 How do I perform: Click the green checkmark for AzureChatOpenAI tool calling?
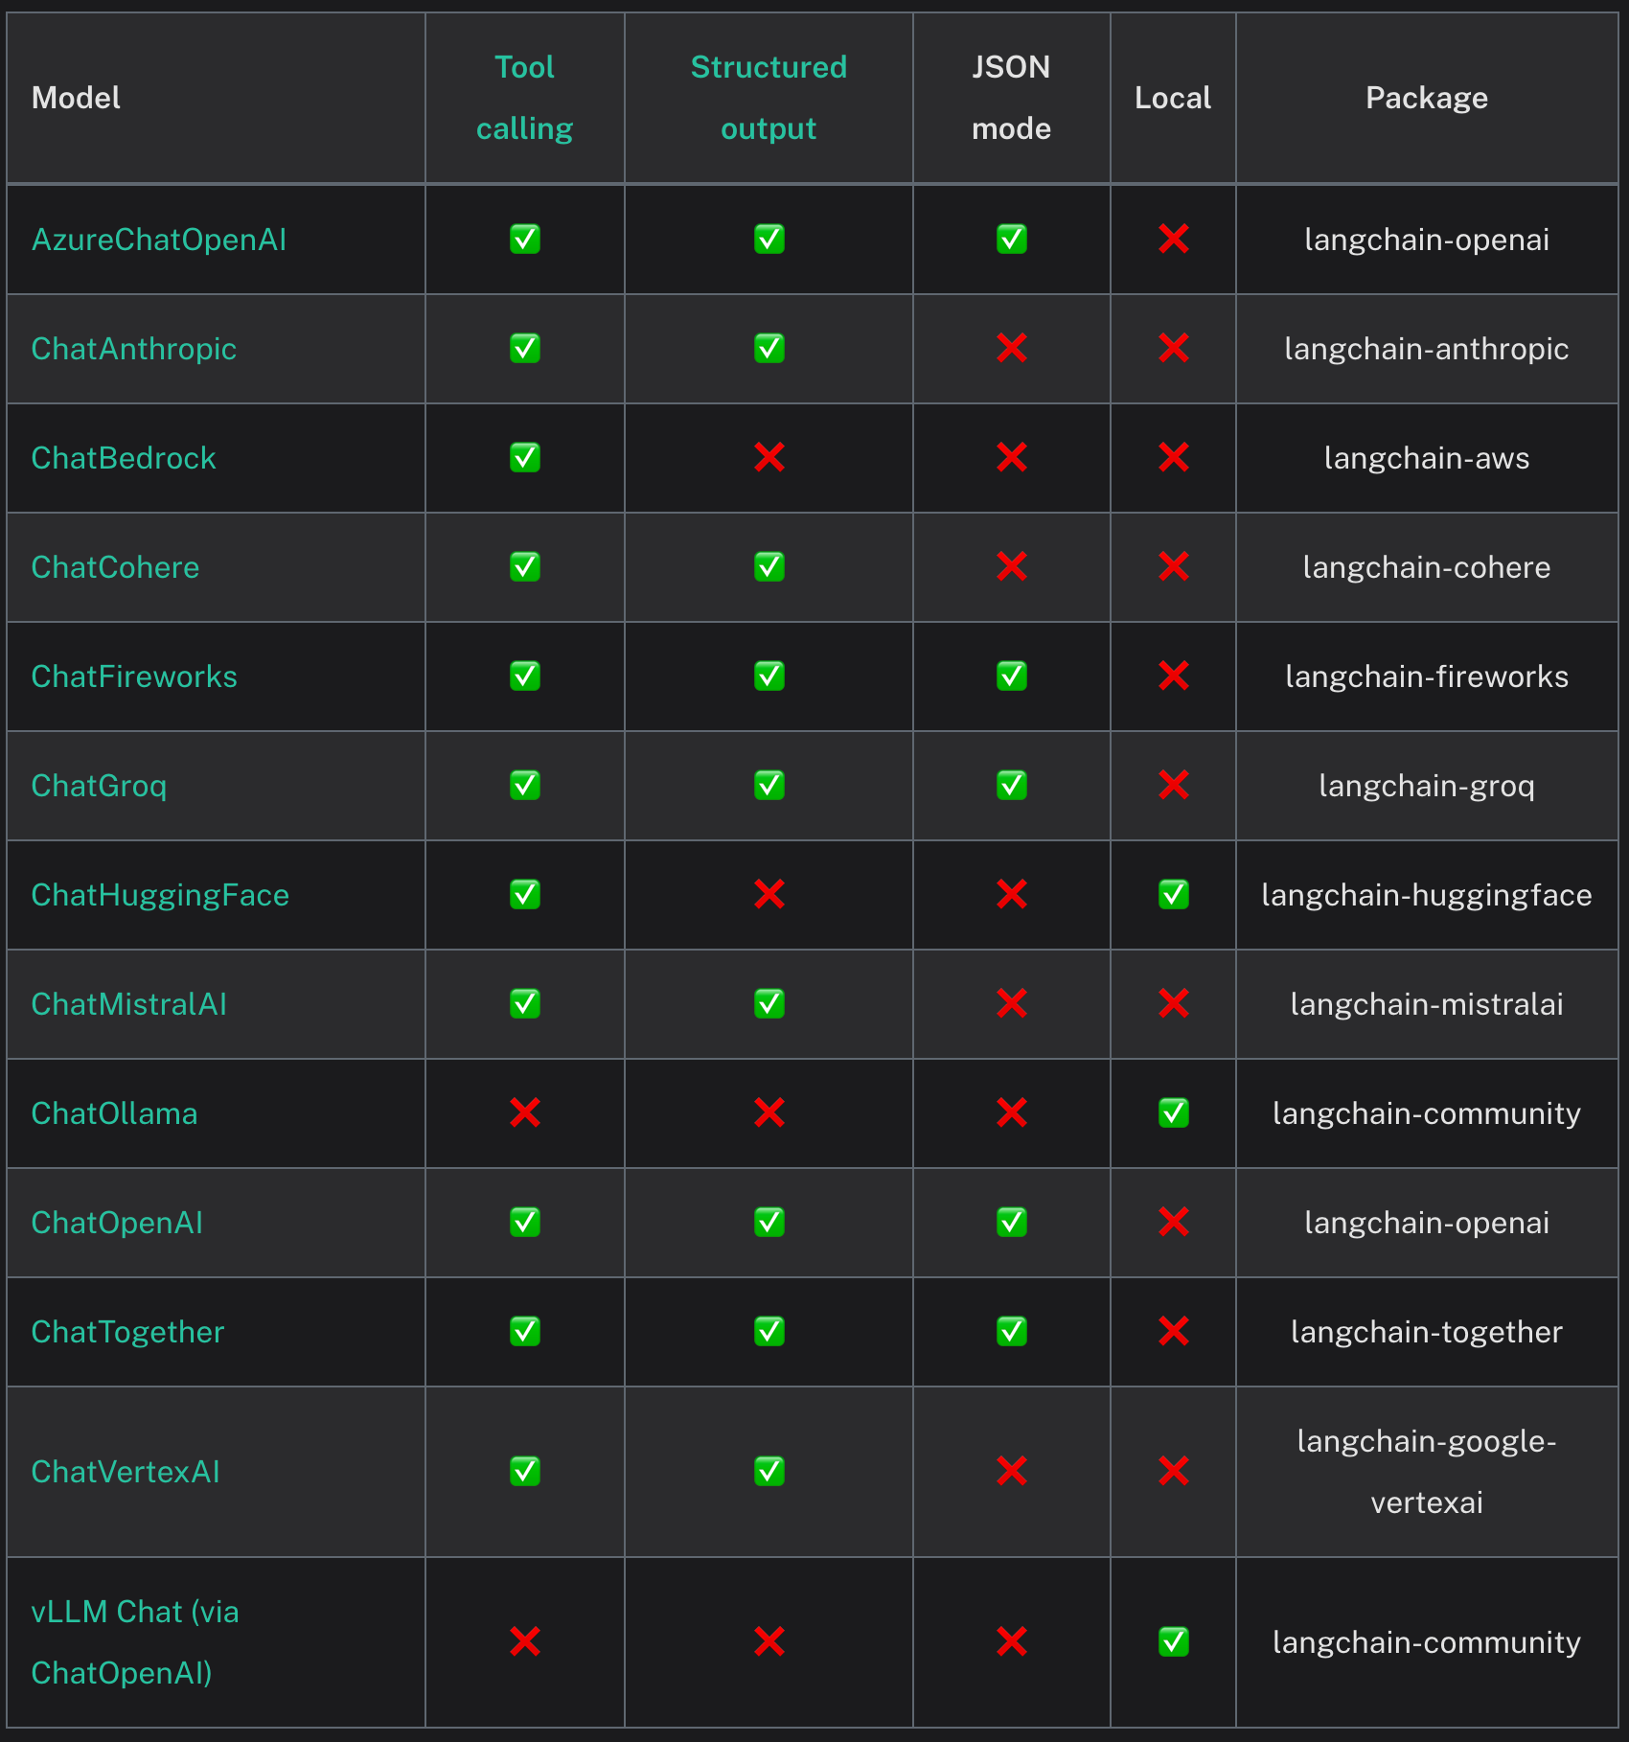[x=523, y=239]
